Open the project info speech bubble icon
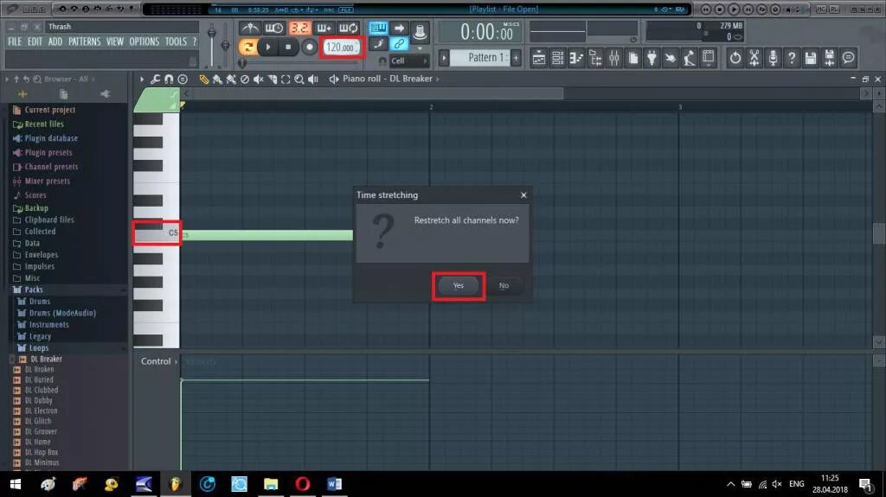Screen dimensions: 886x497 click(x=848, y=58)
